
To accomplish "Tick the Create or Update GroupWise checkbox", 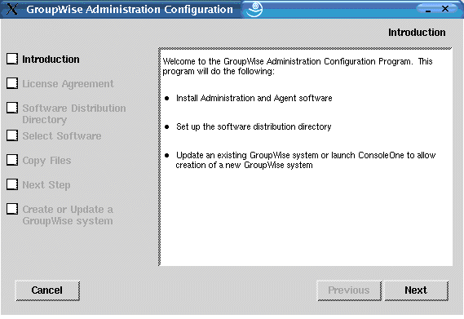I will (12, 209).
